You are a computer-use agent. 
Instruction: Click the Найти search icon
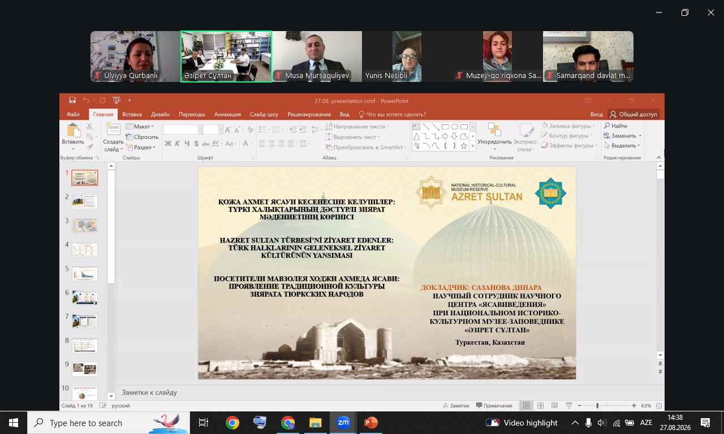615,126
